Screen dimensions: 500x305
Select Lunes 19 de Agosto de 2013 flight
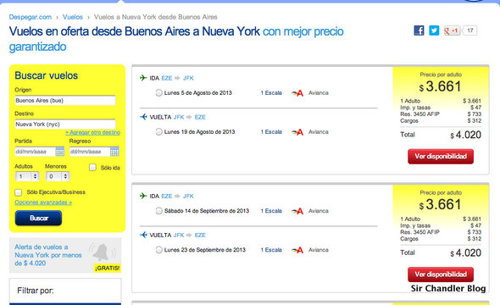(158, 132)
